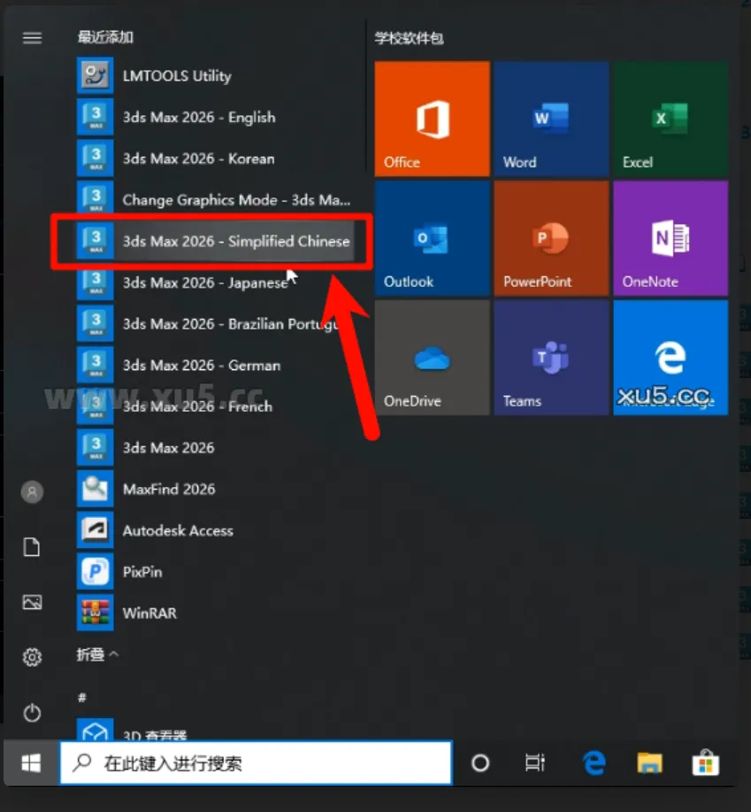Open the Outlook tile

click(432, 238)
